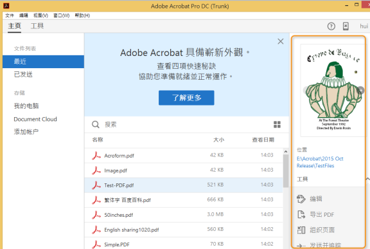Open Document Cloud storage
370x249 pixels.
click(35, 119)
